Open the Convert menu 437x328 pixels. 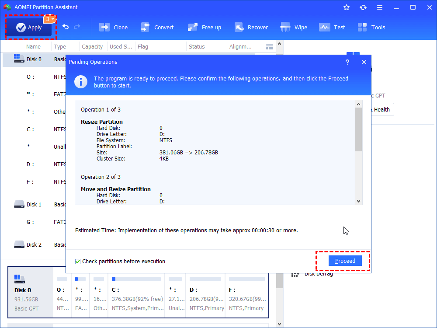point(157,27)
